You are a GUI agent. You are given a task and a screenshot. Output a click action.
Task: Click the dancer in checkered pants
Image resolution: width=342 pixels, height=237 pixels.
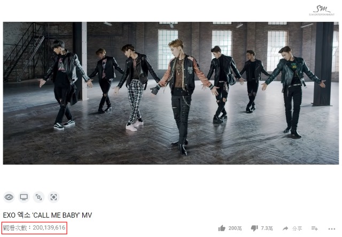click(135, 87)
